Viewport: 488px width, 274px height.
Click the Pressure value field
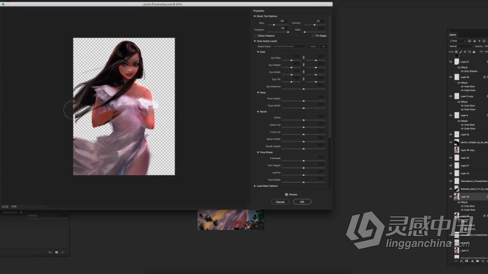tap(283, 28)
